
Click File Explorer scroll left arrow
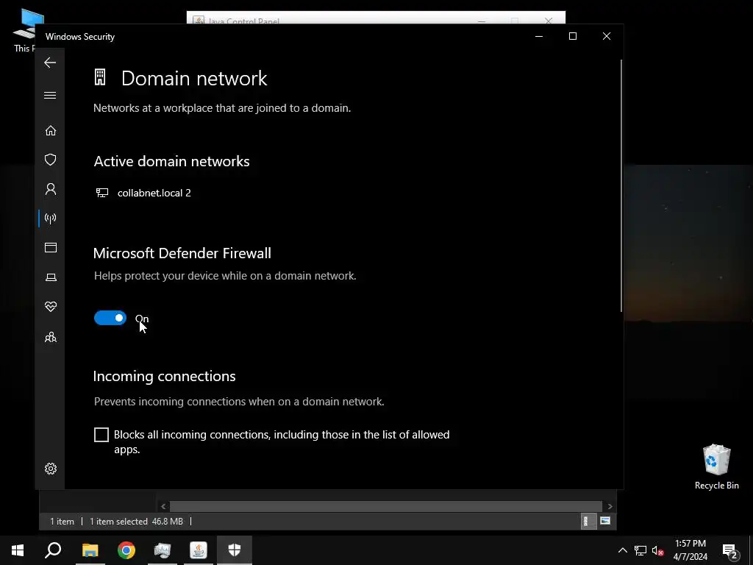tap(163, 506)
